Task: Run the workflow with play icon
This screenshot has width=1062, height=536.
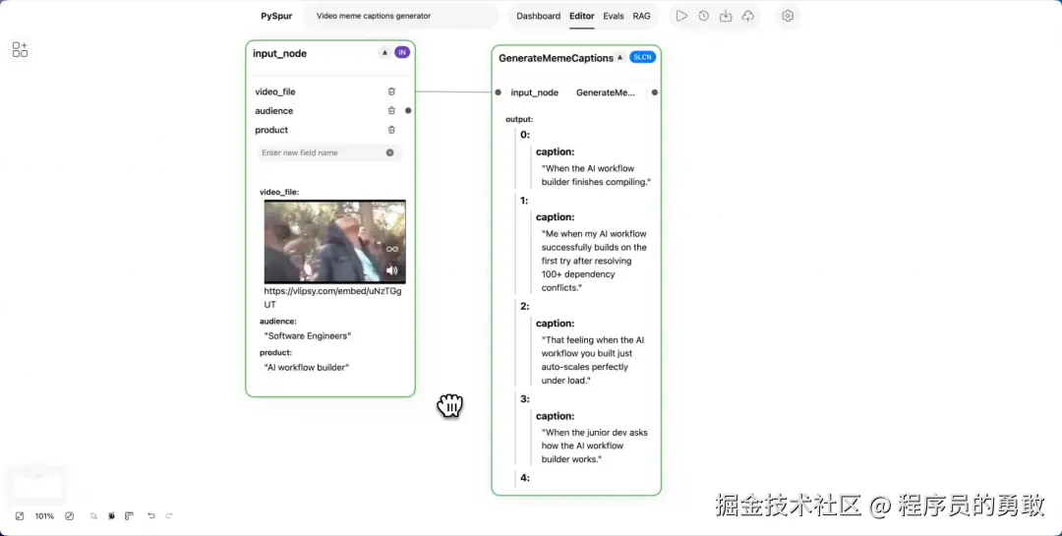Action: (x=681, y=16)
